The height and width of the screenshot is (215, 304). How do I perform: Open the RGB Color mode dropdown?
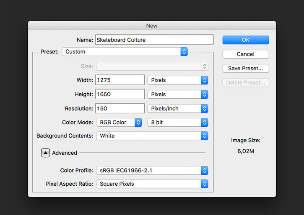(119, 123)
